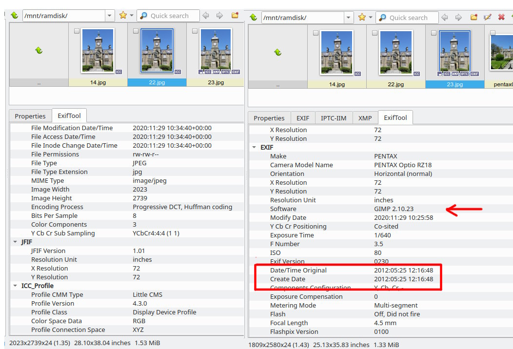This screenshot has height=349, width=513.
Task: Select the pentax image thumbnail in the right window
Action: click(501, 52)
